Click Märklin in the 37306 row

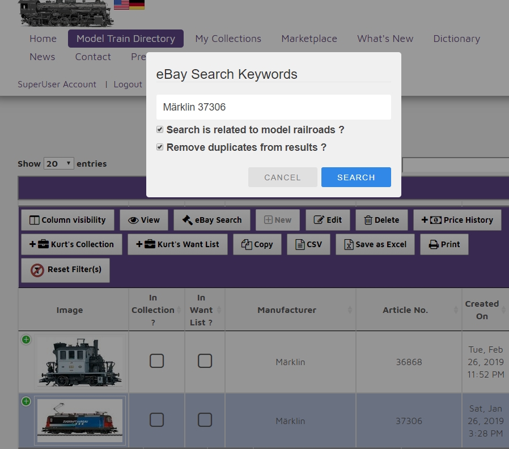pos(291,421)
